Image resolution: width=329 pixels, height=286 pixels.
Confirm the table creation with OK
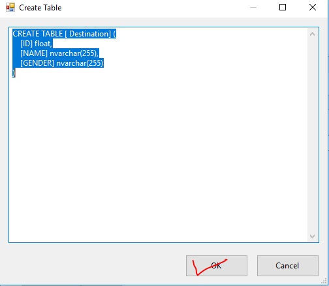pyautogui.click(x=217, y=266)
